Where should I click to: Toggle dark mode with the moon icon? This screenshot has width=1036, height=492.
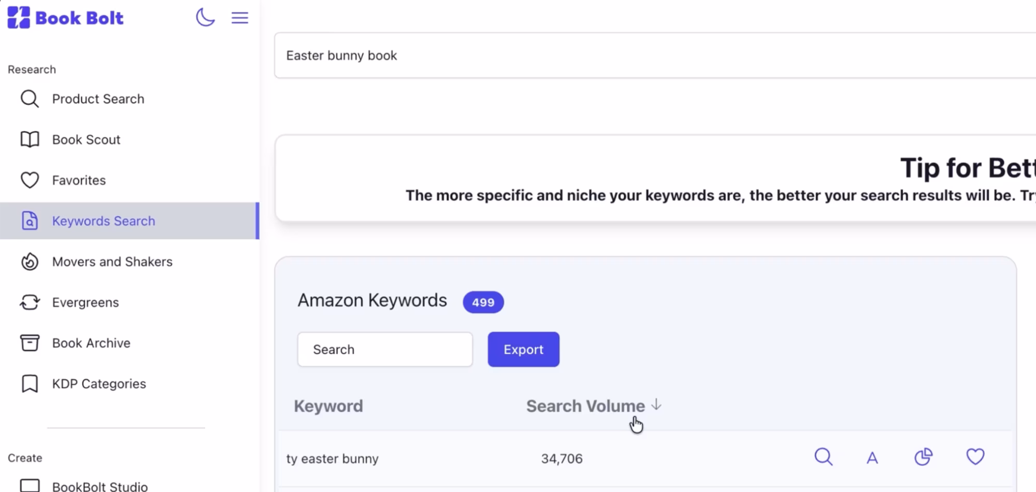tap(205, 17)
